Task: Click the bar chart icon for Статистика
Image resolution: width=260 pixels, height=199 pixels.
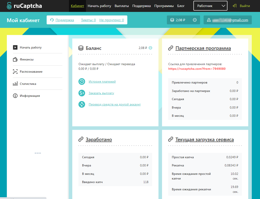Action: pyautogui.click(x=15, y=84)
